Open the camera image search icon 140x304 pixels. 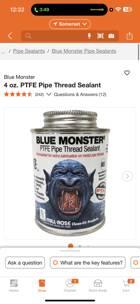[x=111, y=36]
